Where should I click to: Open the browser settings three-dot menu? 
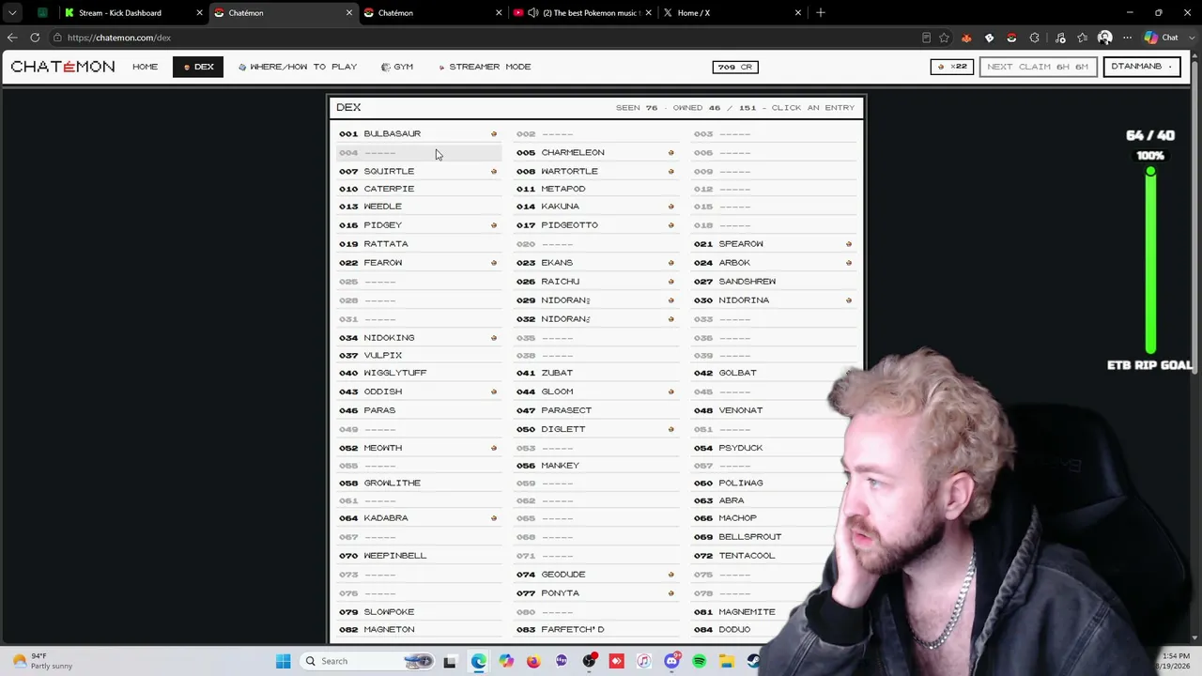tap(1126, 38)
